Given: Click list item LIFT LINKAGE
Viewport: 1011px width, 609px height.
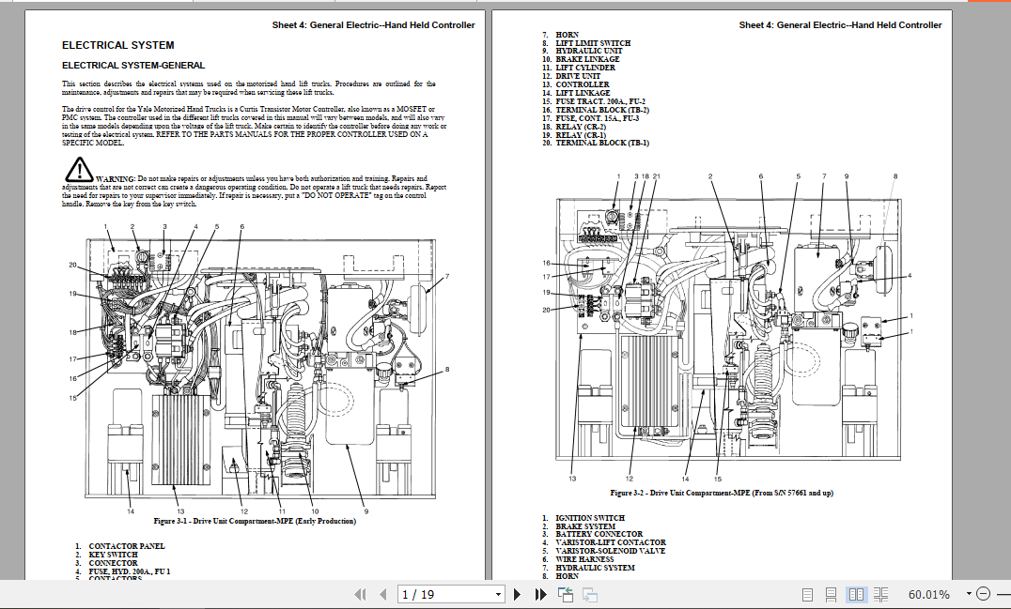Looking at the screenshot, I should coord(576,93).
